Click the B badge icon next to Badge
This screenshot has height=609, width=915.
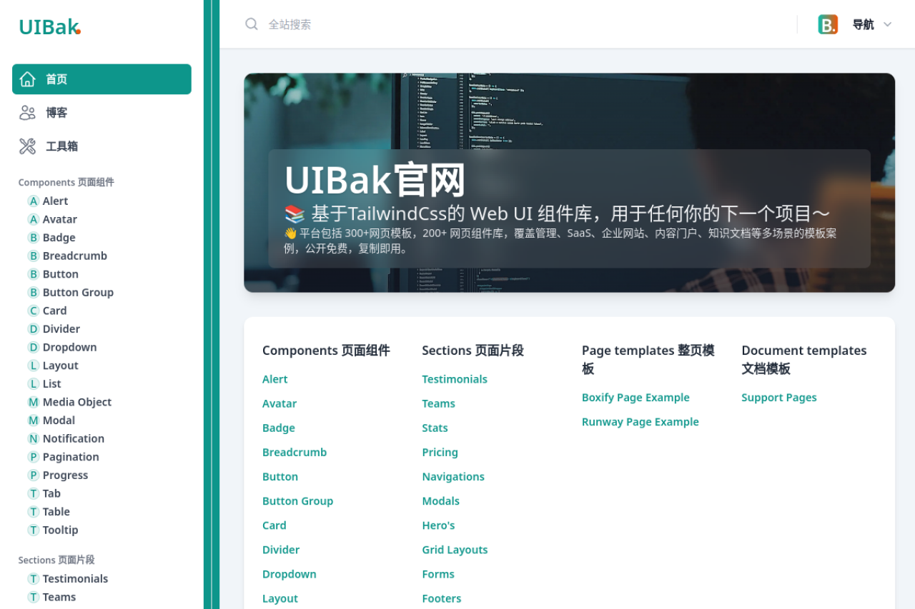pos(34,238)
